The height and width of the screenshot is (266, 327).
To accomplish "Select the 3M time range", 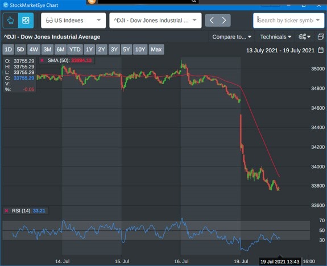I will [47, 49].
